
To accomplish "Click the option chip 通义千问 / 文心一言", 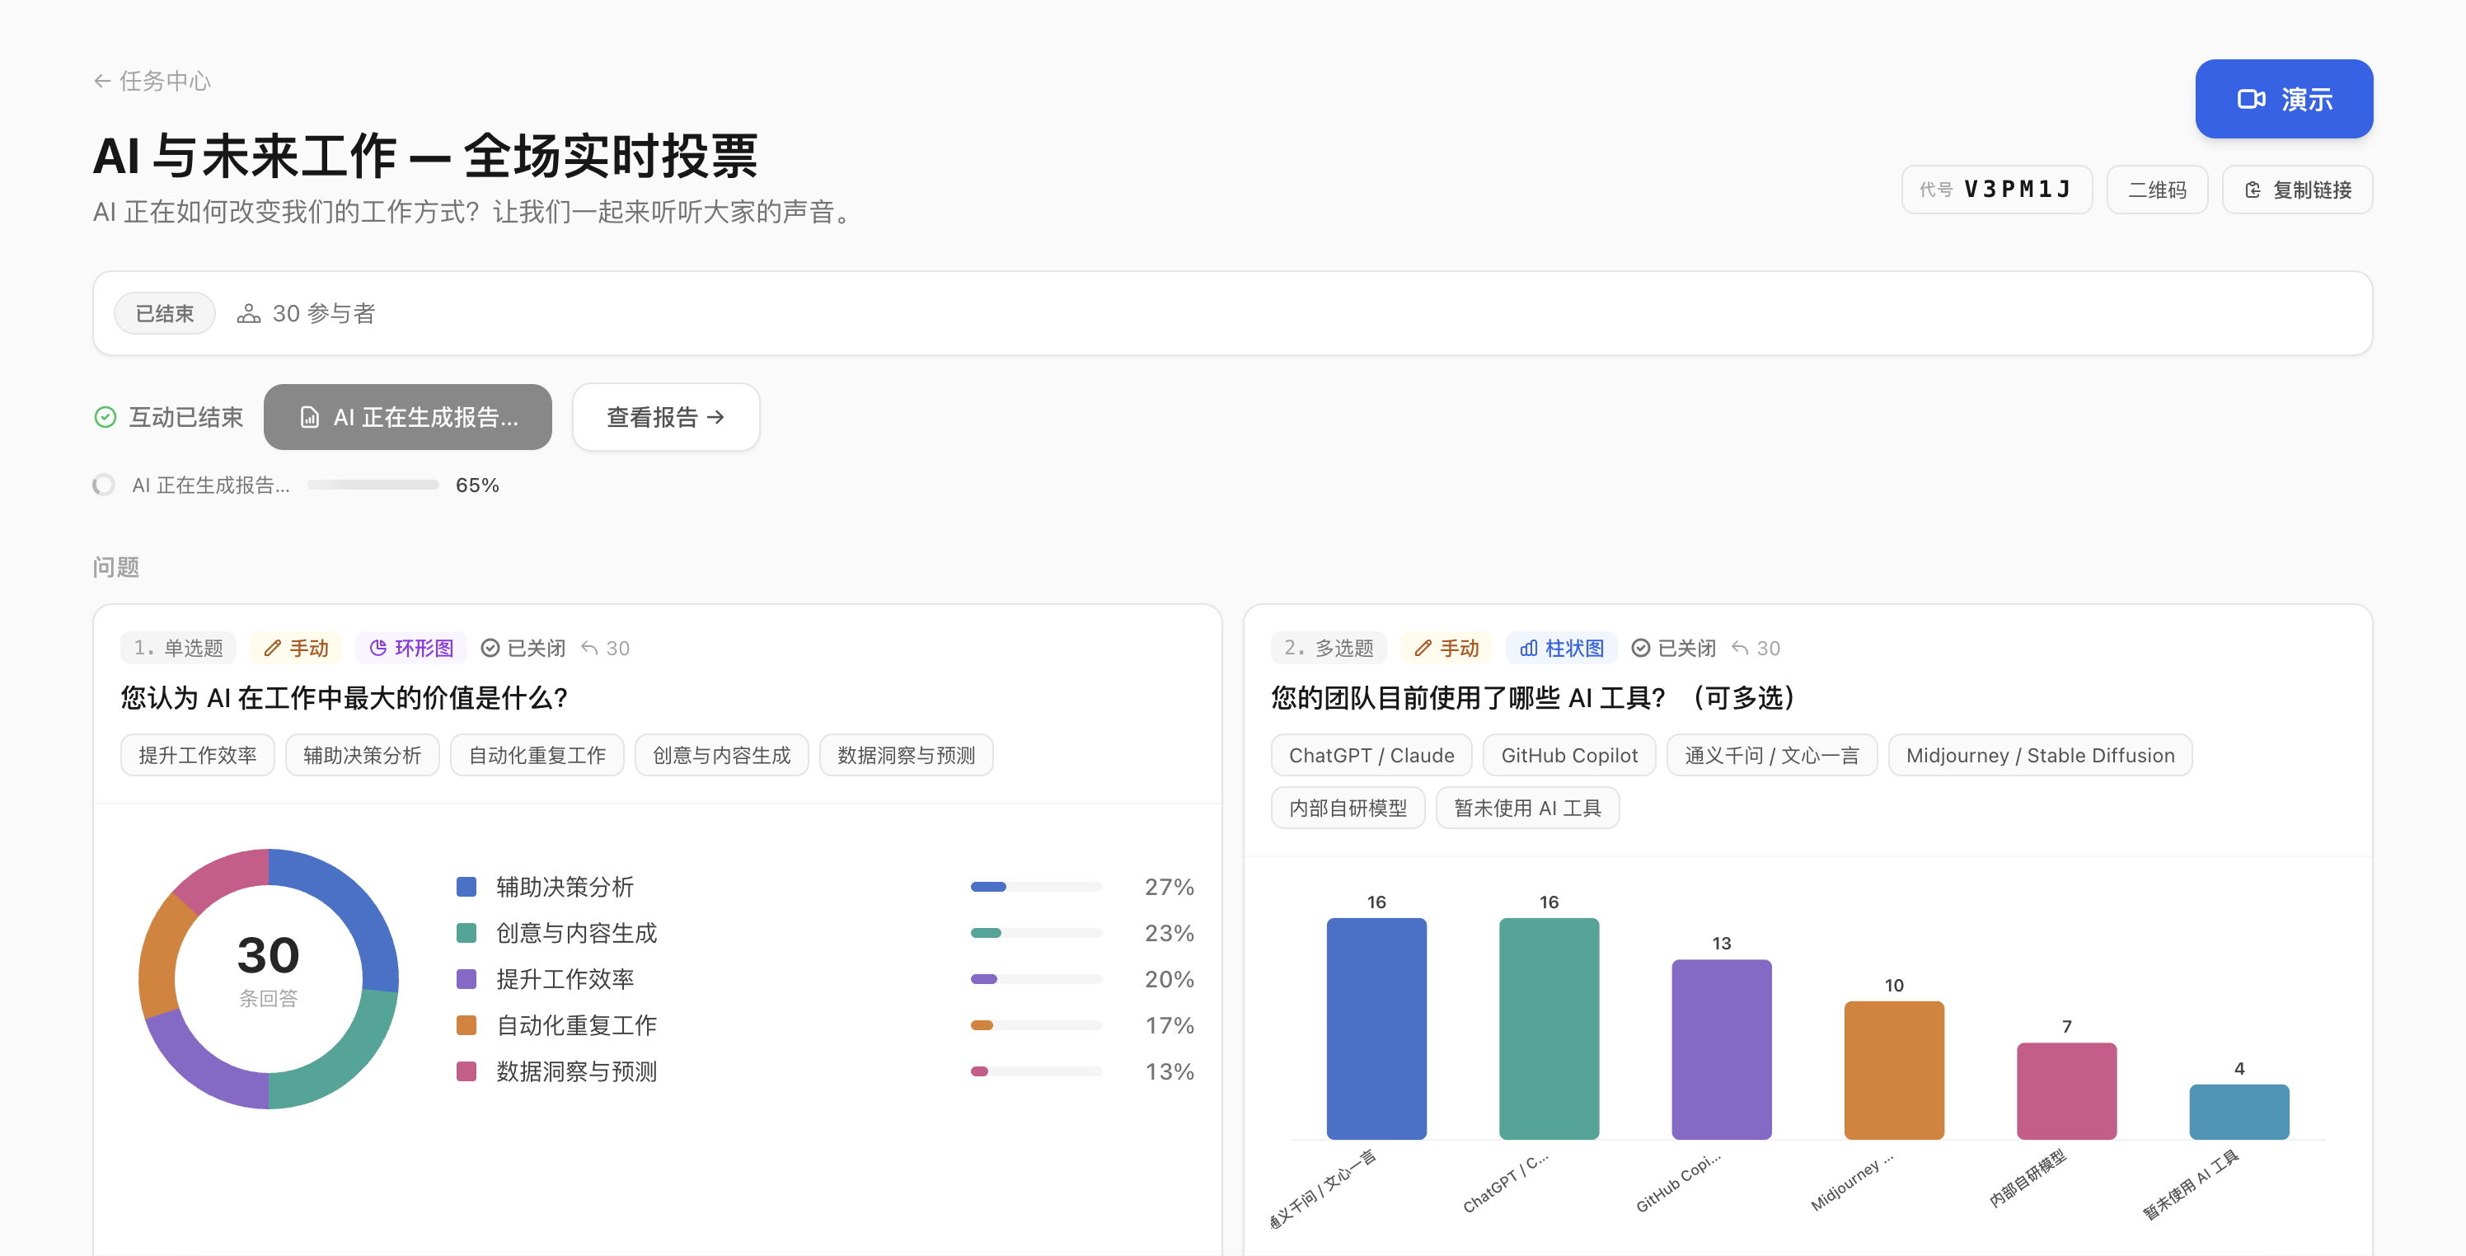I will [1772, 755].
